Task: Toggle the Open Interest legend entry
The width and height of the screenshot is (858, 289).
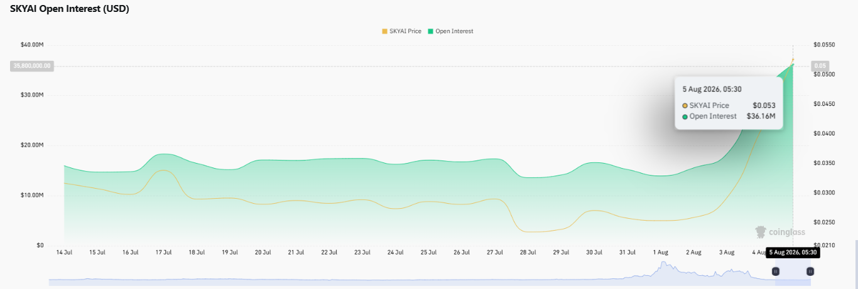Action: tap(450, 31)
